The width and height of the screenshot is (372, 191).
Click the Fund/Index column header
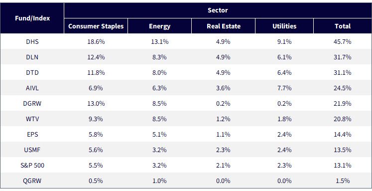32,18
